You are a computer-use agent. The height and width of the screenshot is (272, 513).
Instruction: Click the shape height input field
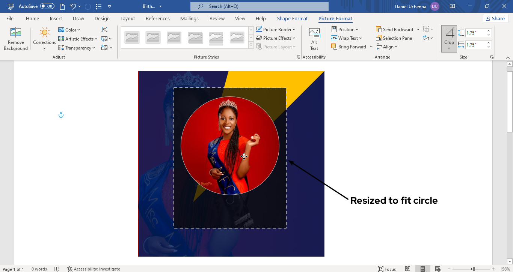click(x=475, y=33)
